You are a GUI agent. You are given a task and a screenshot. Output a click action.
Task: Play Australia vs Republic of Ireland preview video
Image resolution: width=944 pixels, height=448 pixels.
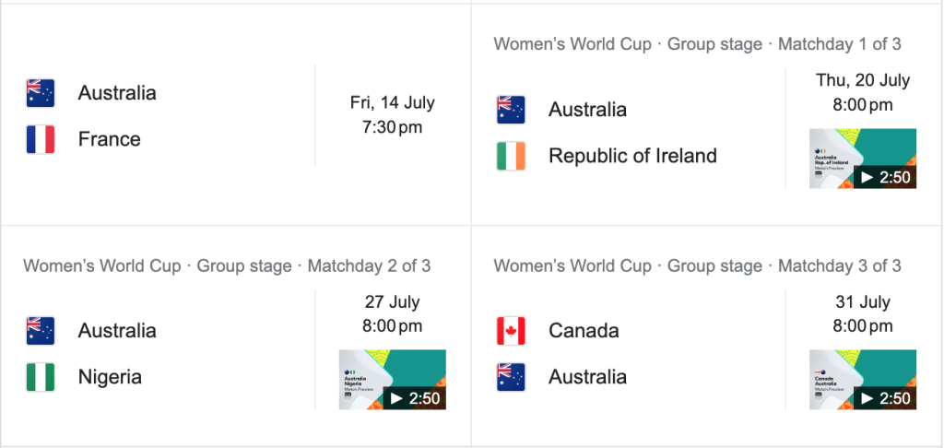(862, 159)
